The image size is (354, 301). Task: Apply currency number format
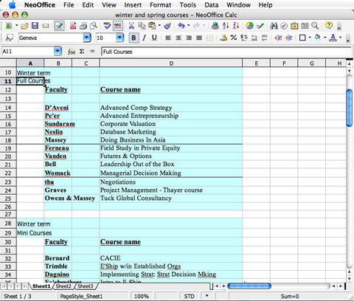(x=223, y=38)
